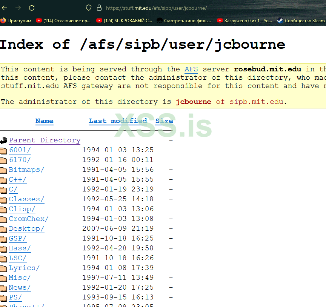
Task: Click folder icon beside Classes/
Action: click(x=3, y=200)
